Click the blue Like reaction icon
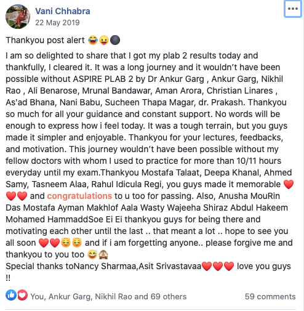This screenshot has height=311, width=304. coord(11,295)
